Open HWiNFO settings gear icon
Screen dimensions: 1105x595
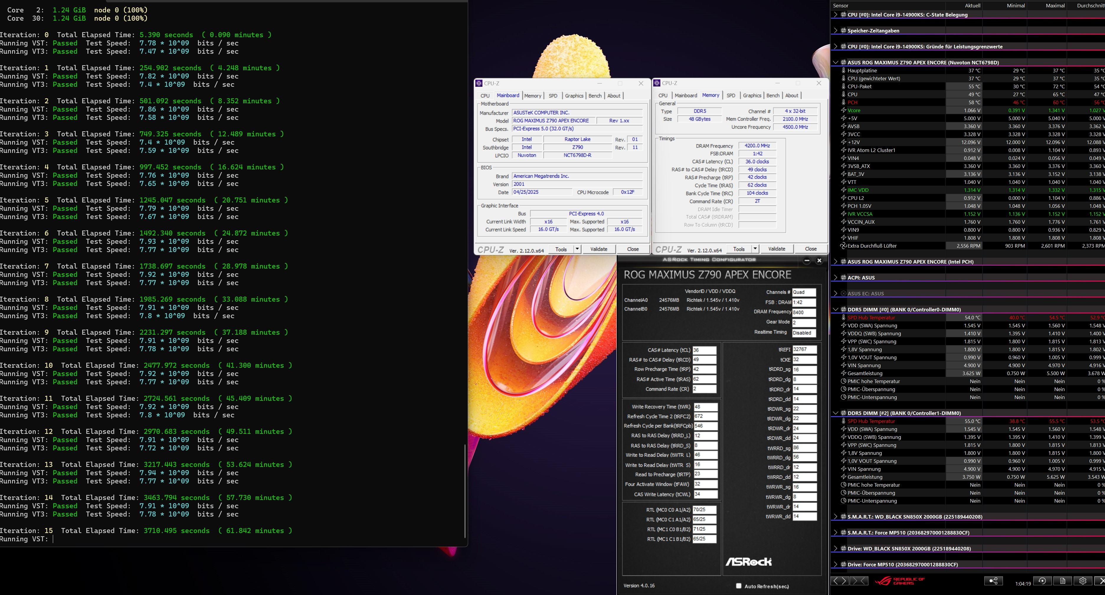point(1083,581)
